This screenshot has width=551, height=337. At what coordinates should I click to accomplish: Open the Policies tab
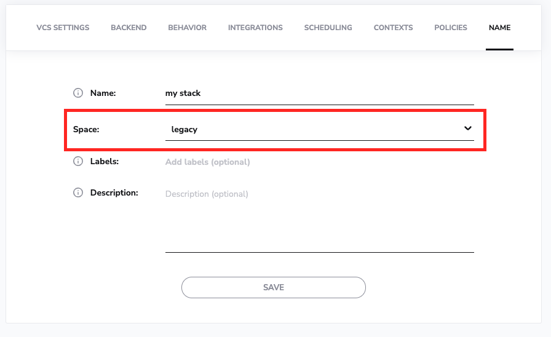click(x=451, y=28)
